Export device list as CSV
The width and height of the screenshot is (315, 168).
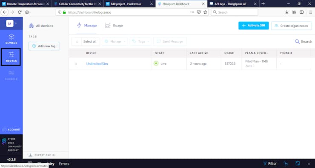pyautogui.click(x=42, y=155)
